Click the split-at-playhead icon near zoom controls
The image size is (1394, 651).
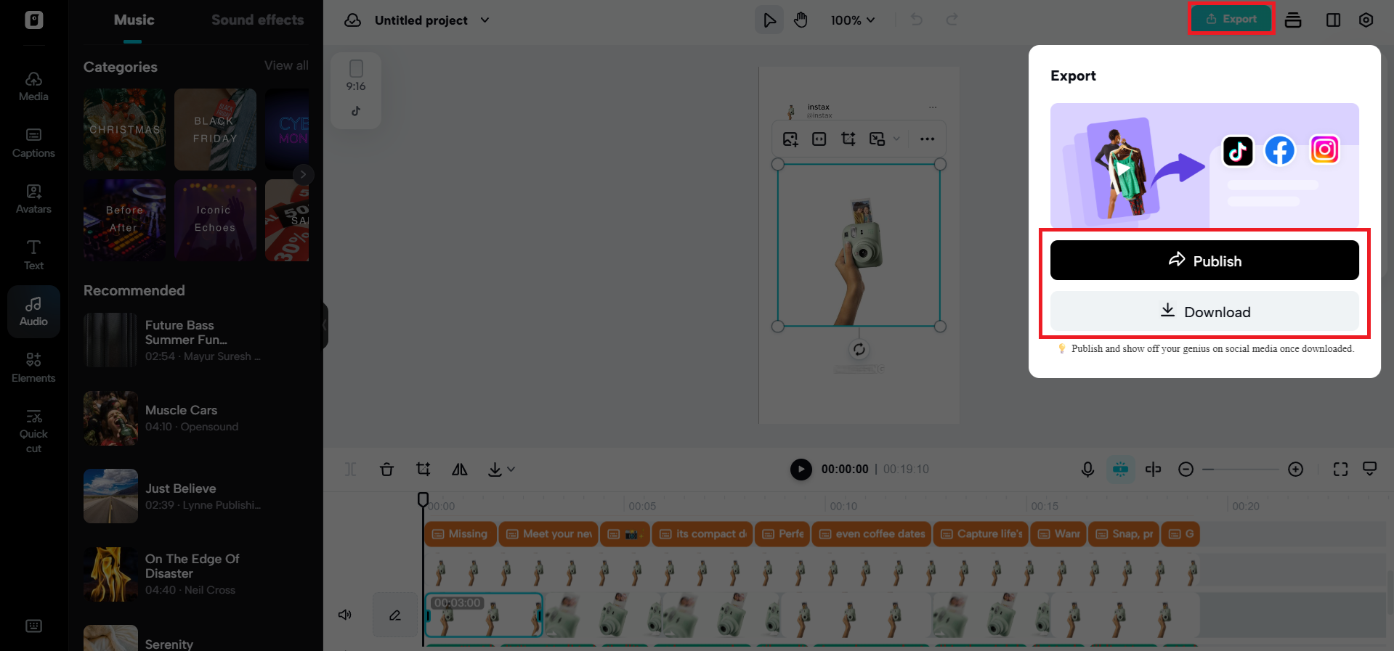pos(1153,470)
